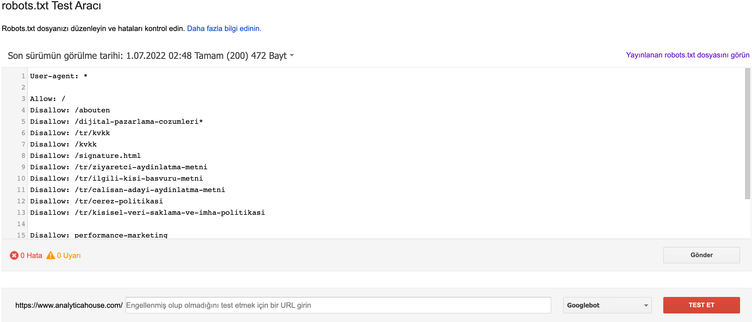
Task: Click the 0 Uyarı warning count
Action: [69, 255]
